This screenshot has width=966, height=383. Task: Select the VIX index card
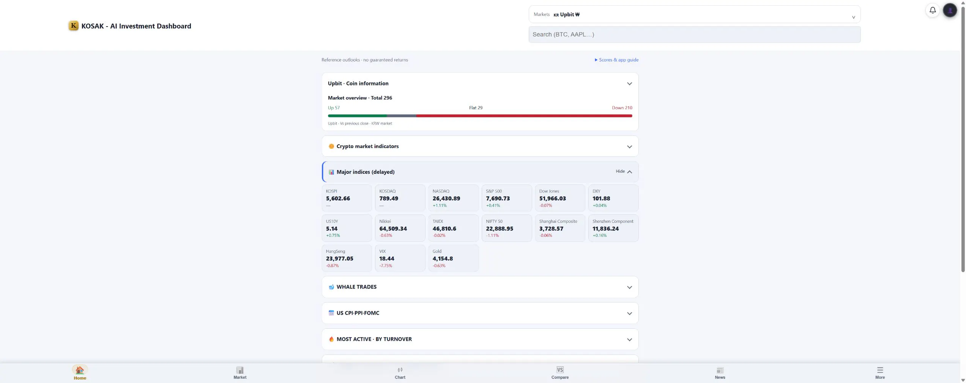point(400,258)
